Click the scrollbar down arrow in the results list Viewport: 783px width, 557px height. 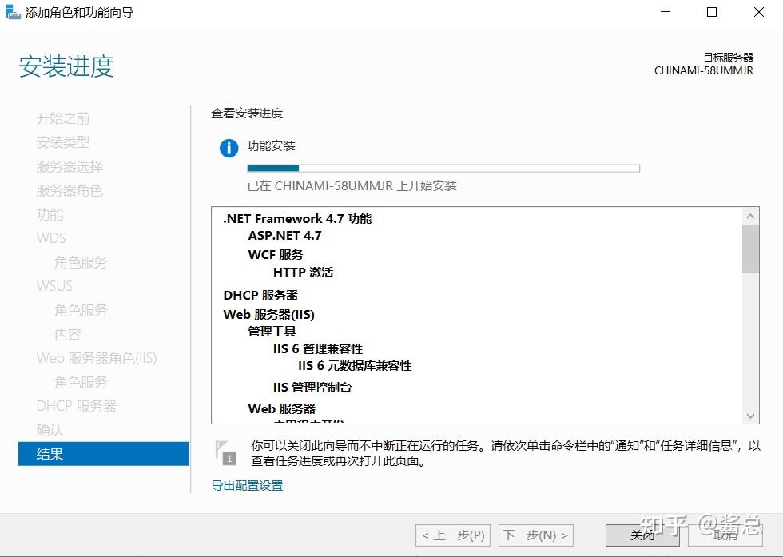(x=749, y=416)
